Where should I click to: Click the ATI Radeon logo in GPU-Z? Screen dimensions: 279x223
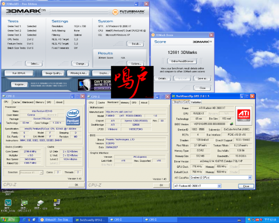[244, 116]
